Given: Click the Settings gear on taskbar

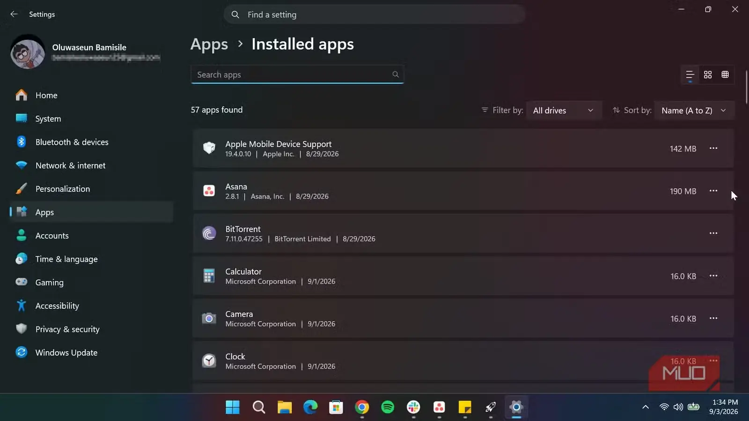Looking at the screenshot, I should point(516,407).
